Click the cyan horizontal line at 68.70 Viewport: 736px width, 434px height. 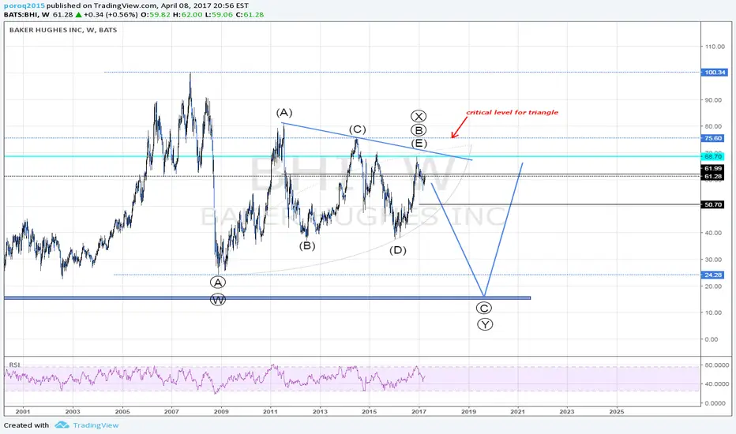coord(352,156)
